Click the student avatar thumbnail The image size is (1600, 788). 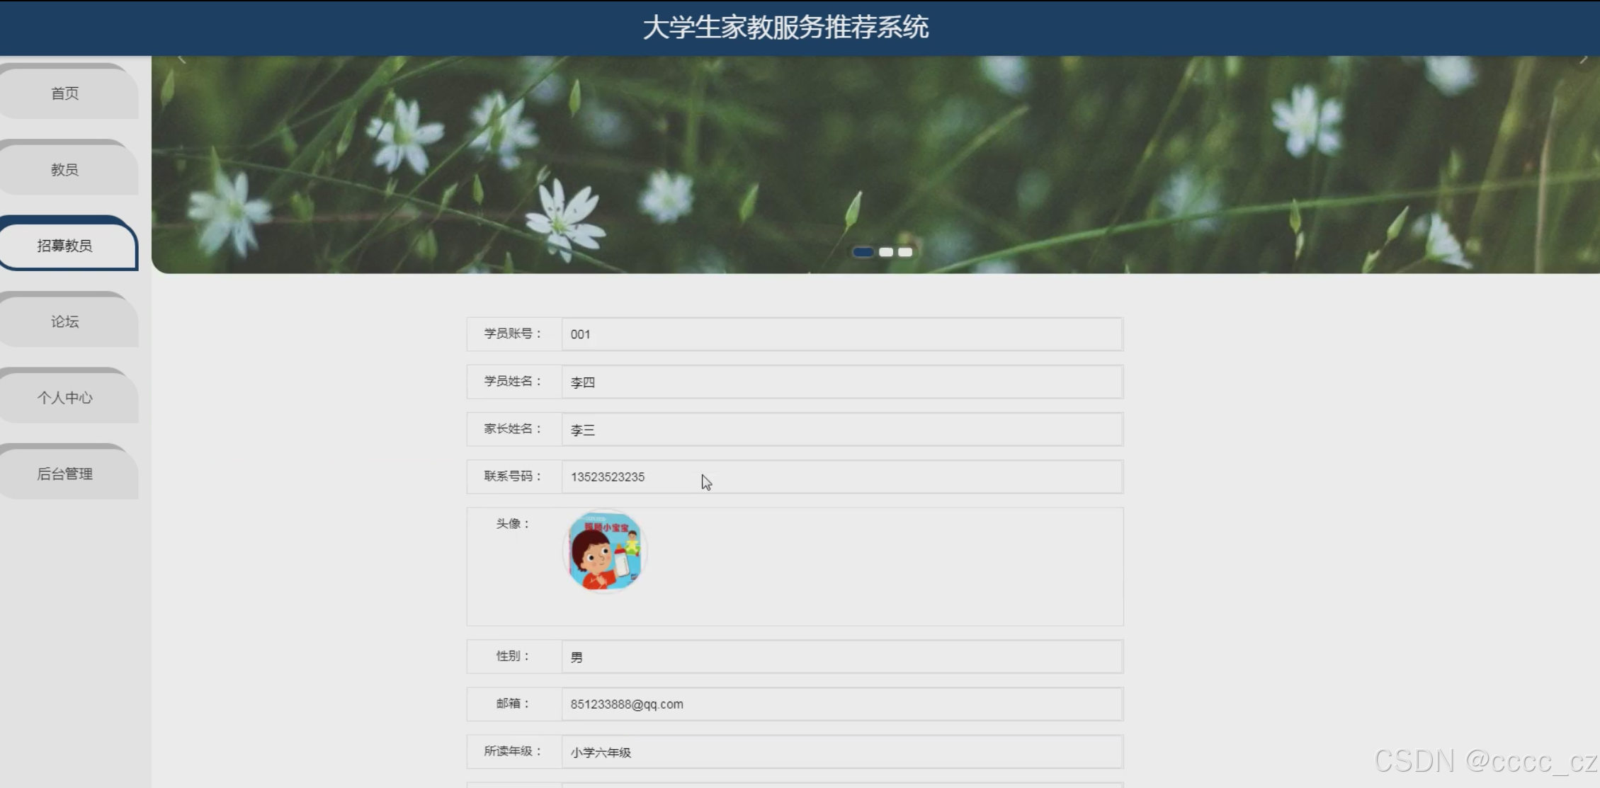click(605, 552)
